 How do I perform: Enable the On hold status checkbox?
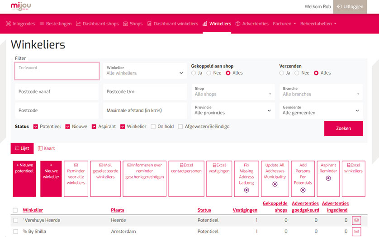(153, 127)
